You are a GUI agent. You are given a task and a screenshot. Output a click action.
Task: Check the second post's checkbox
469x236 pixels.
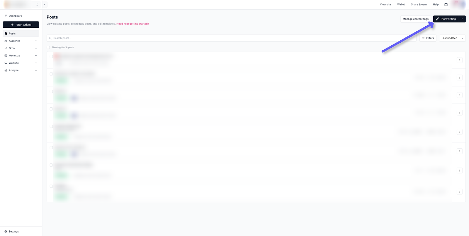click(51, 74)
